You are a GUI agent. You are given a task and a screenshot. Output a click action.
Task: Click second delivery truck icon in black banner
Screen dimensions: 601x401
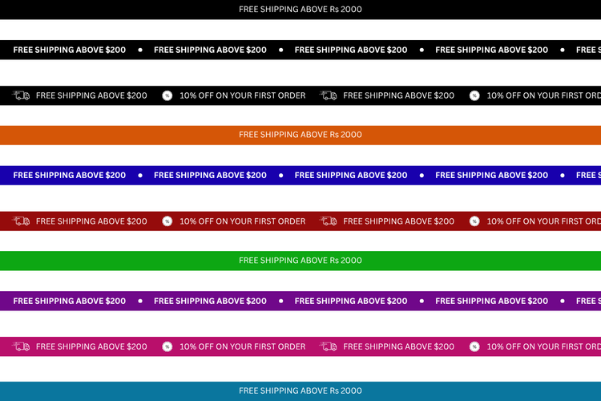click(329, 95)
